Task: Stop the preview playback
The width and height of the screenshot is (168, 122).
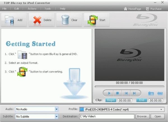Action: [x=117, y=93]
